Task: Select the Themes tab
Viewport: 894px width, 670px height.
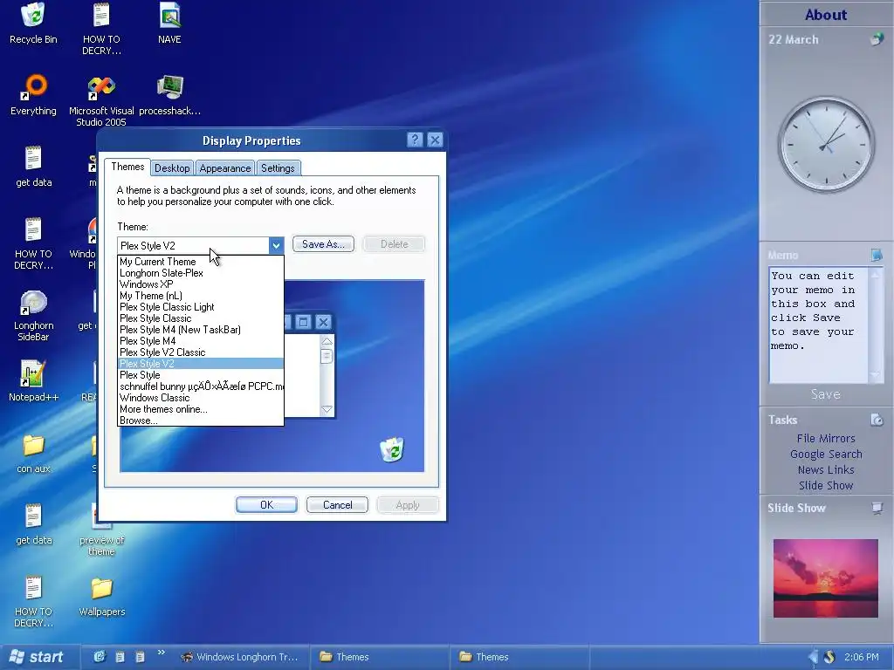Action: click(x=127, y=167)
